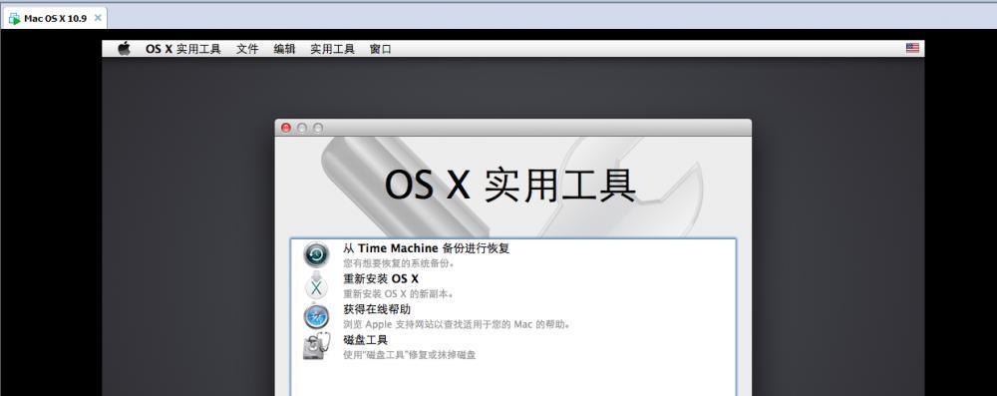Click the Reinstall OS X installer icon
997x396 pixels.
pos(317,285)
